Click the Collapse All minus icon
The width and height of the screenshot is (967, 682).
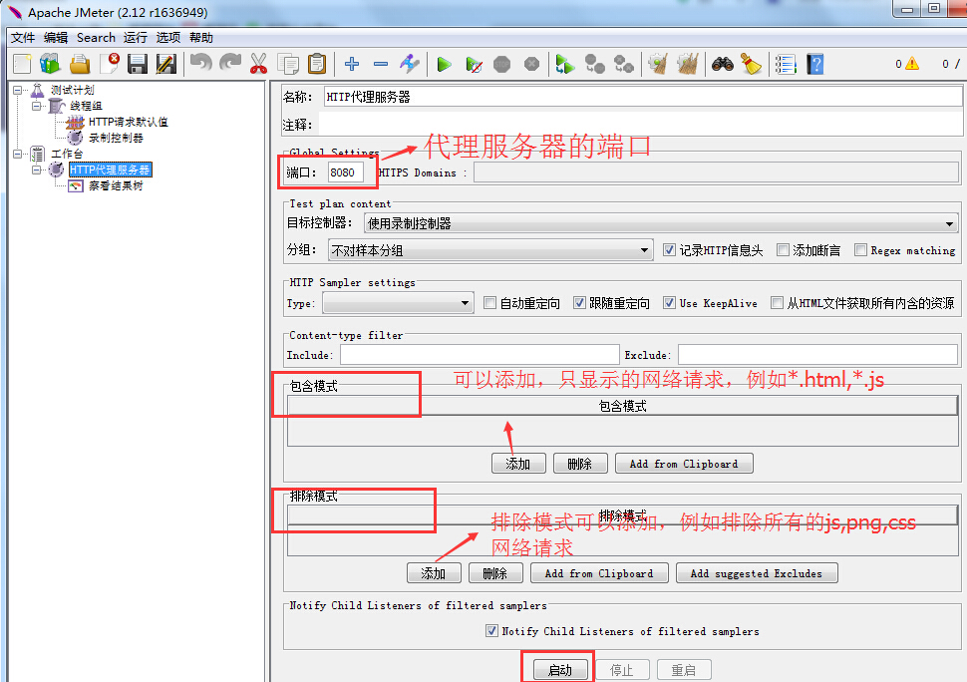click(x=381, y=64)
